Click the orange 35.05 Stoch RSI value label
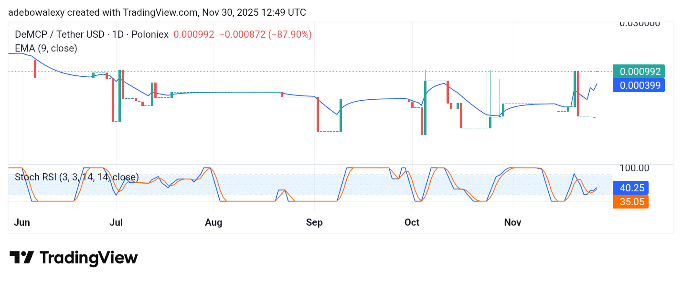This screenshot has height=282, width=682. coord(630,202)
